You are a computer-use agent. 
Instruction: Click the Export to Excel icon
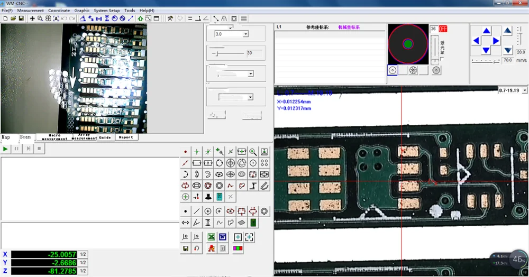tap(211, 237)
